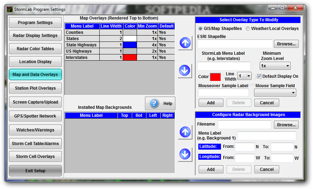313x189 pixels.
Task: Toggle Default Display On checkbox
Action: tap(259, 76)
